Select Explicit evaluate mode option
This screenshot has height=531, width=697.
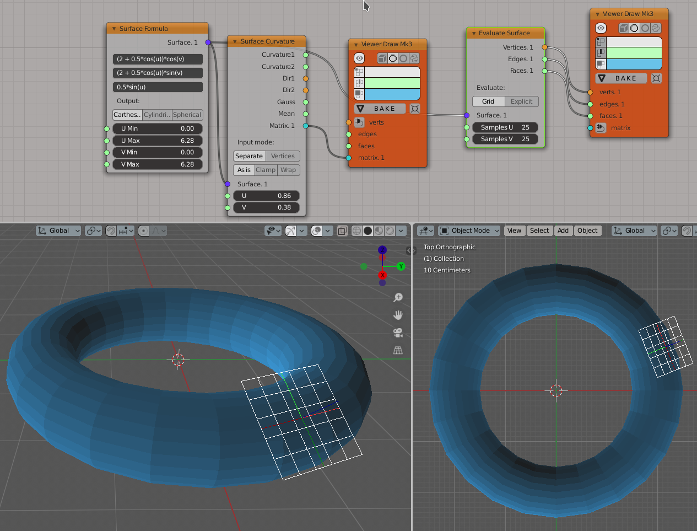point(521,101)
